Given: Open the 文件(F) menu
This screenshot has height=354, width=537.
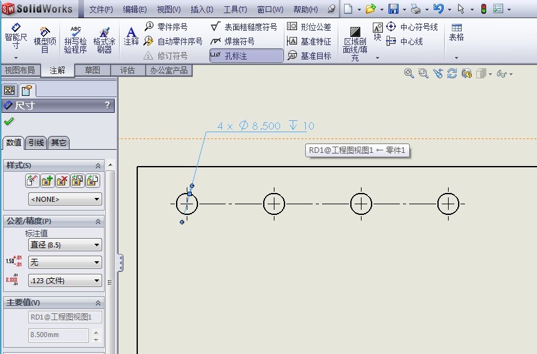Looking at the screenshot, I should 101,9.
